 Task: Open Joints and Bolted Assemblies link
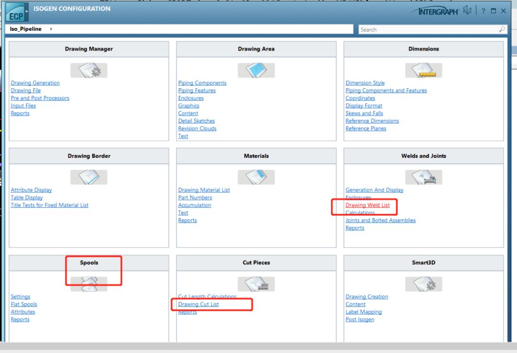(x=381, y=220)
